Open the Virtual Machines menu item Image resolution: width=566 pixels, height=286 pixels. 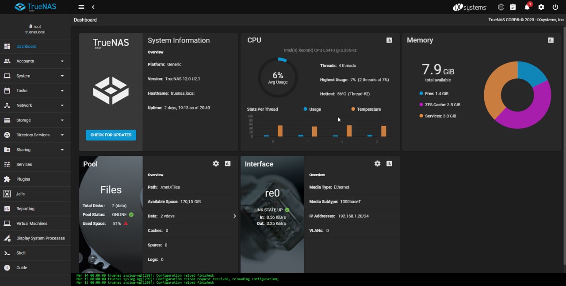tap(35, 224)
